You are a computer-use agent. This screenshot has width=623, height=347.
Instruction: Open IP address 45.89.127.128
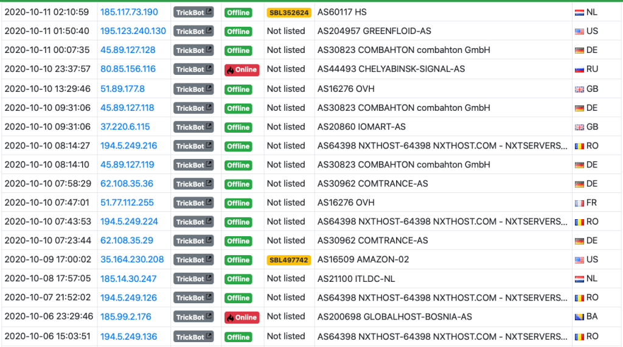tap(128, 50)
